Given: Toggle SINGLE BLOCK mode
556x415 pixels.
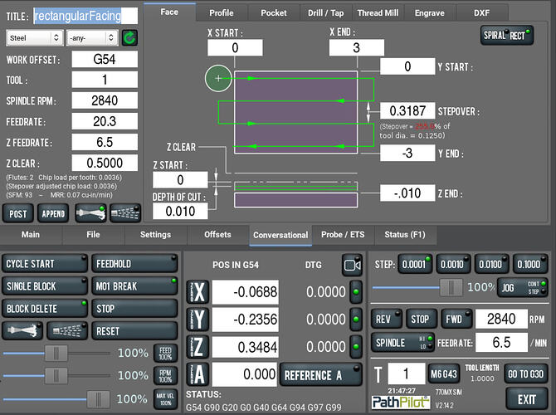Looking at the screenshot, I should tap(45, 286).
